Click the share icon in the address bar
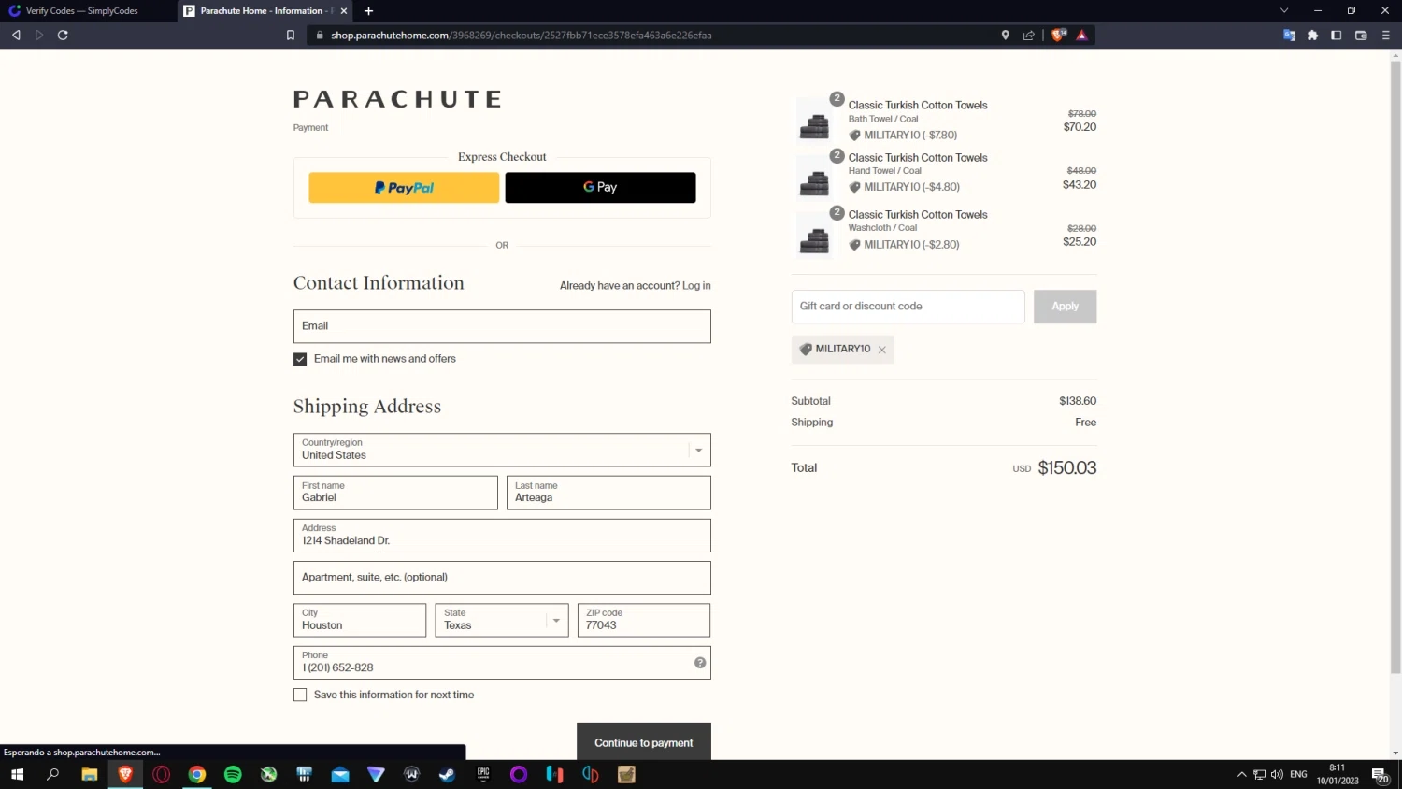Image resolution: width=1402 pixels, height=789 pixels. [x=1029, y=36]
